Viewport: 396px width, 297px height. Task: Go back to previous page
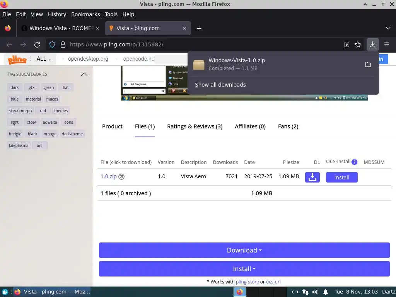(x=9, y=45)
